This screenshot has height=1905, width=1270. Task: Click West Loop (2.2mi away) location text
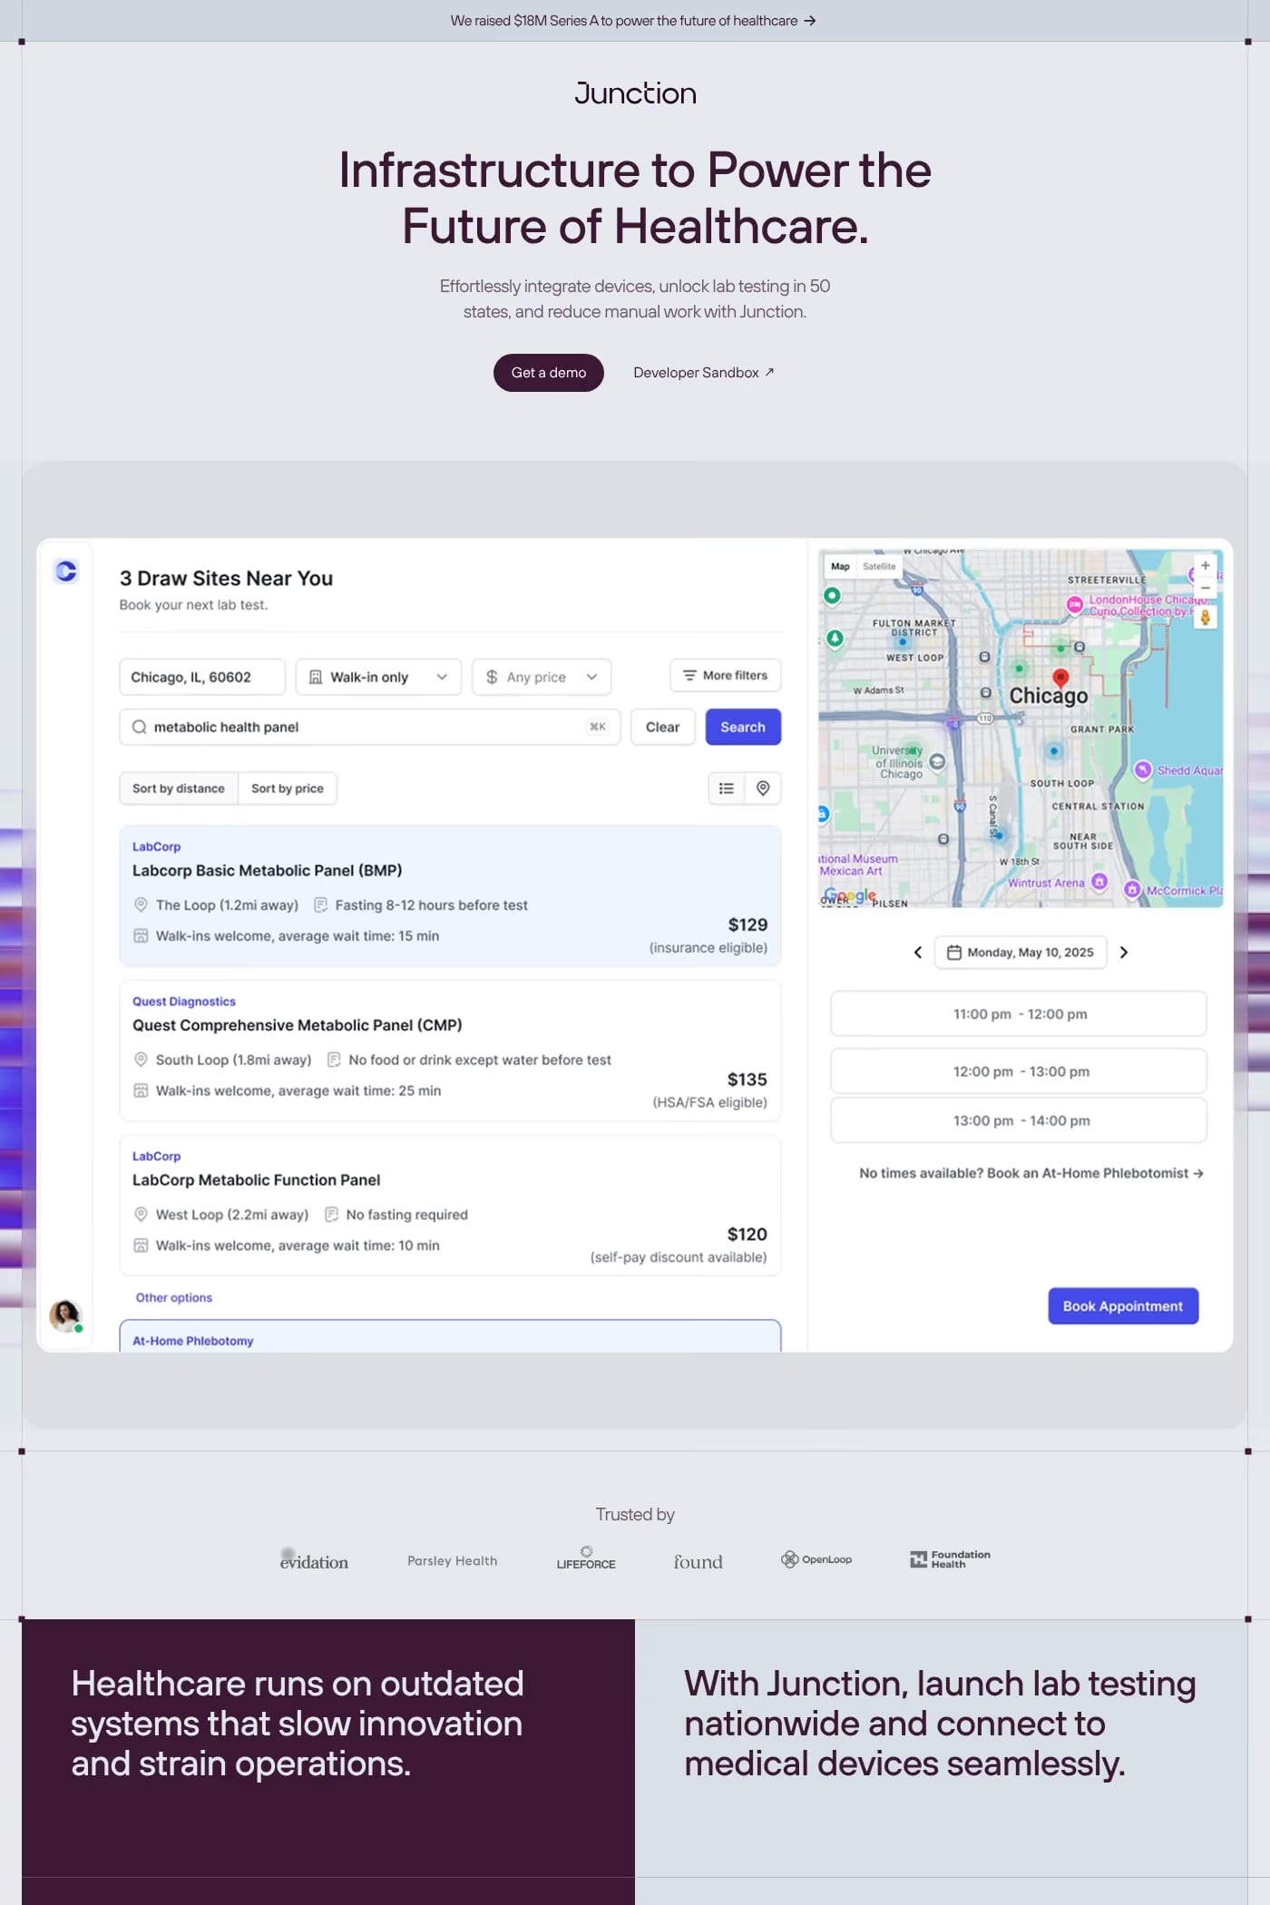(231, 1215)
